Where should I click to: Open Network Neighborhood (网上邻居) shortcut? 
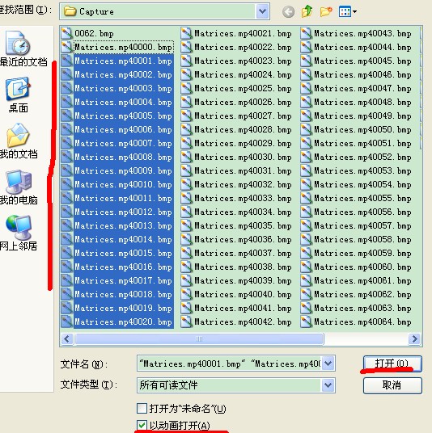coord(19,233)
